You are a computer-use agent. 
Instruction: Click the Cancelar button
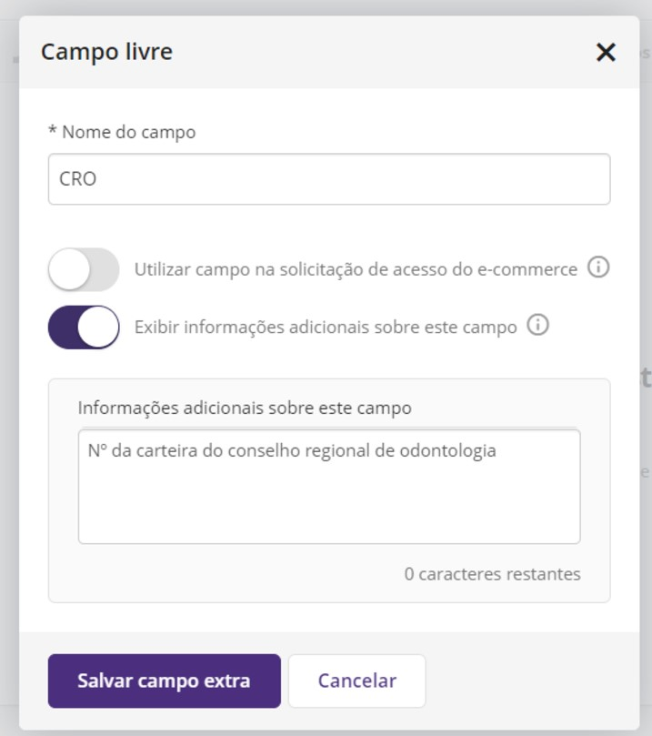[x=356, y=681]
